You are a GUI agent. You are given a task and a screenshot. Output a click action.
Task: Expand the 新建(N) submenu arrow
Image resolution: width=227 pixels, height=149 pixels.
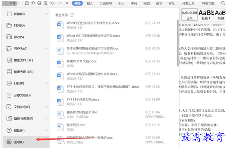[47, 14]
